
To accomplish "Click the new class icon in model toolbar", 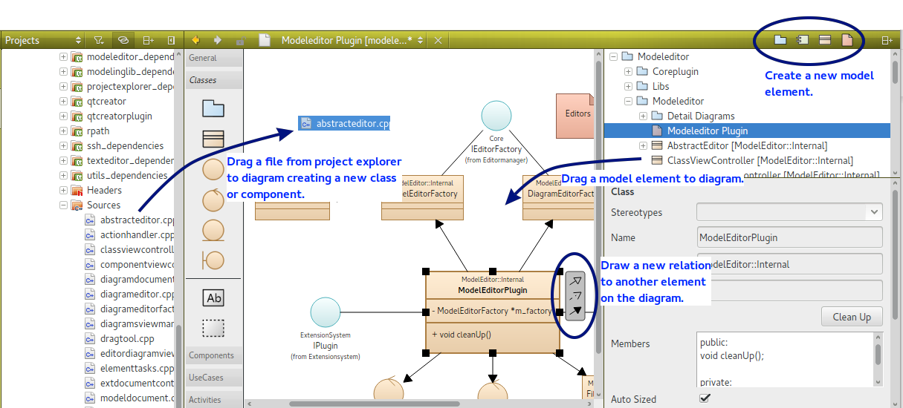I will click(x=825, y=40).
